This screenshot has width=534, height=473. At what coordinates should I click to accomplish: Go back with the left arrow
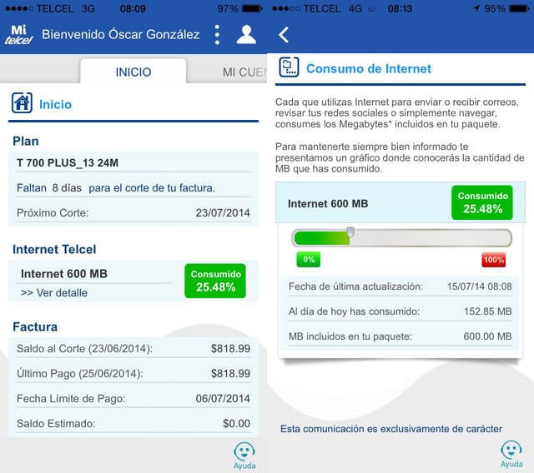(284, 35)
